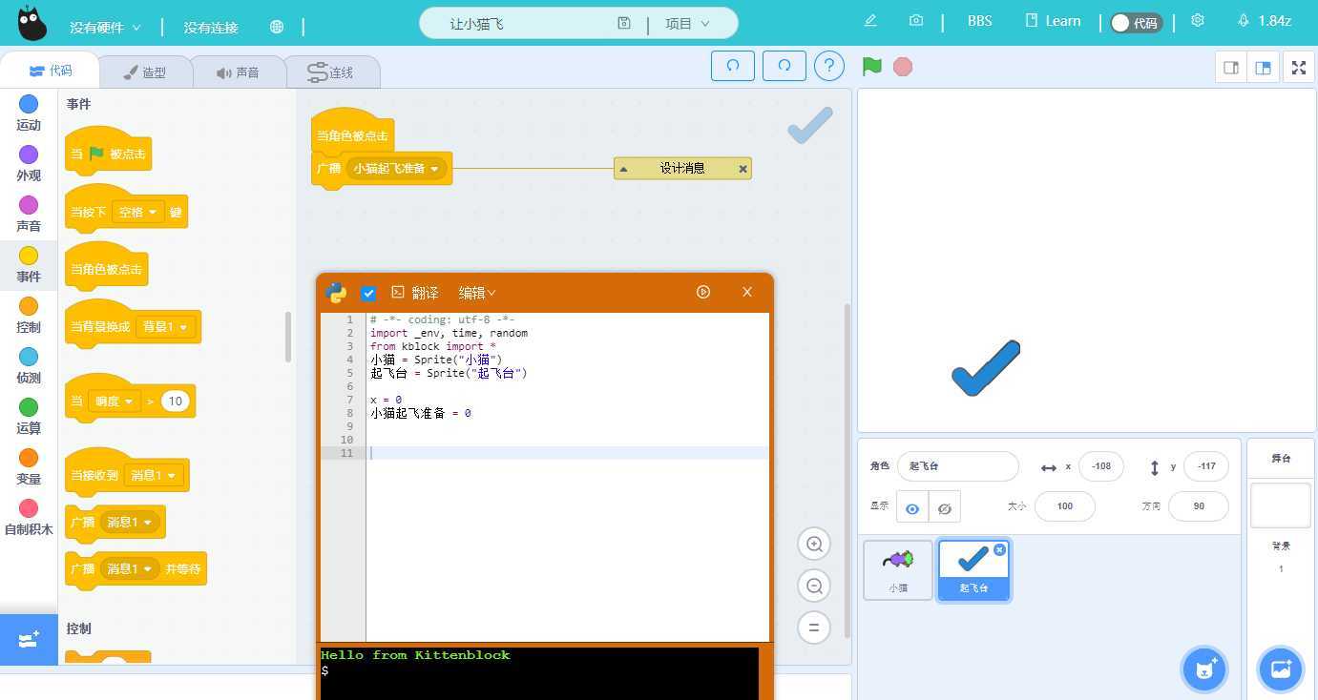Select the 控制 control category
Screen dimensions: 1318x700
[29, 315]
